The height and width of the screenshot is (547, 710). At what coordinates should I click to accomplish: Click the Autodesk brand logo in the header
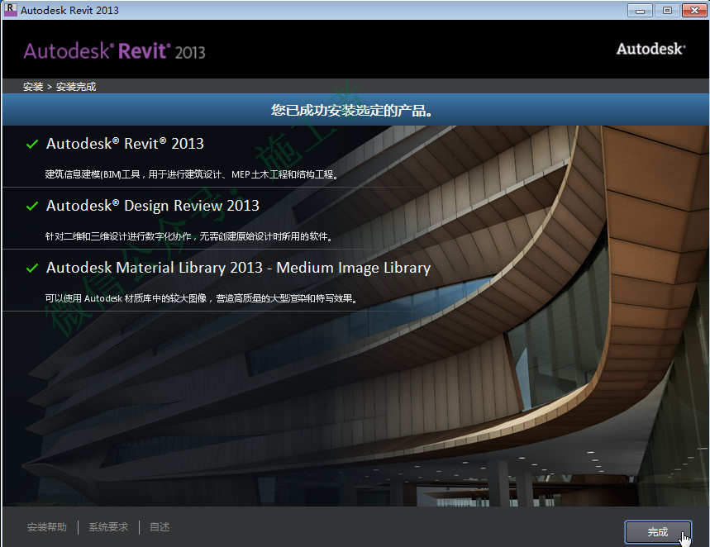tap(650, 49)
